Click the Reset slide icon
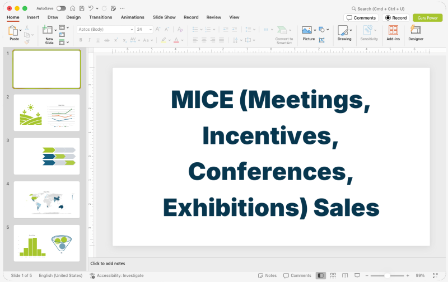 [62, 35]
